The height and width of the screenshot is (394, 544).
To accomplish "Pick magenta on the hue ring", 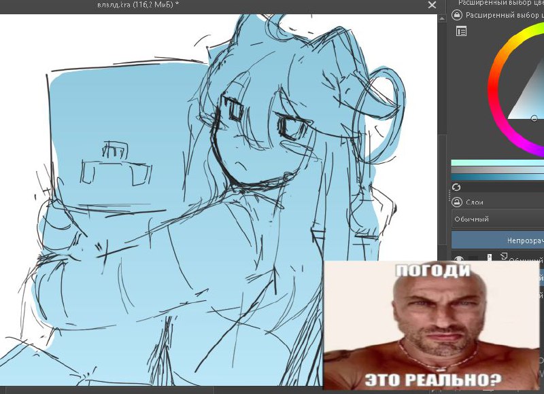I will 524,143.
